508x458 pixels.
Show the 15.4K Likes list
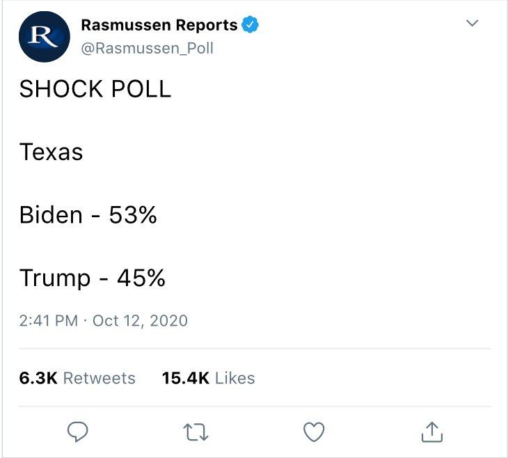click(208, 378)
